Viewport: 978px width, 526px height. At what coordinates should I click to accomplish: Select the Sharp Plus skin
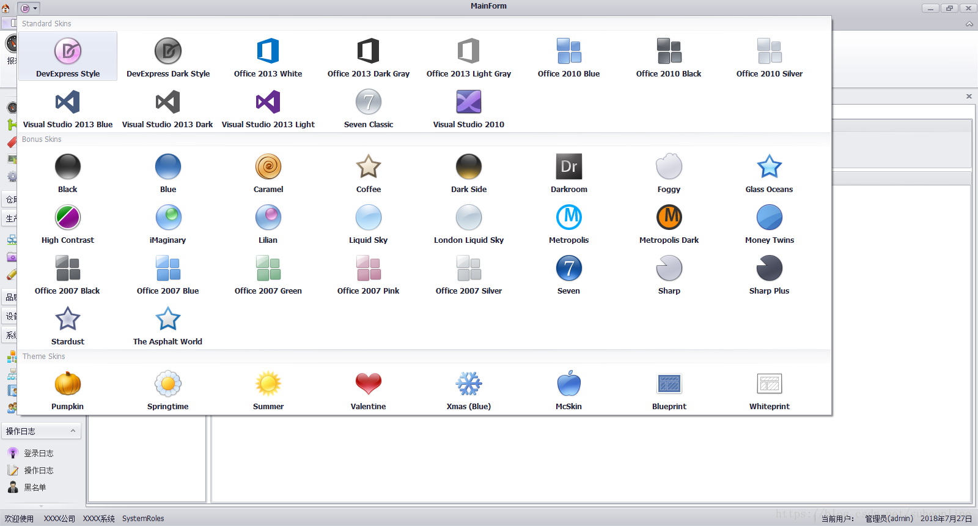[770, 273]
